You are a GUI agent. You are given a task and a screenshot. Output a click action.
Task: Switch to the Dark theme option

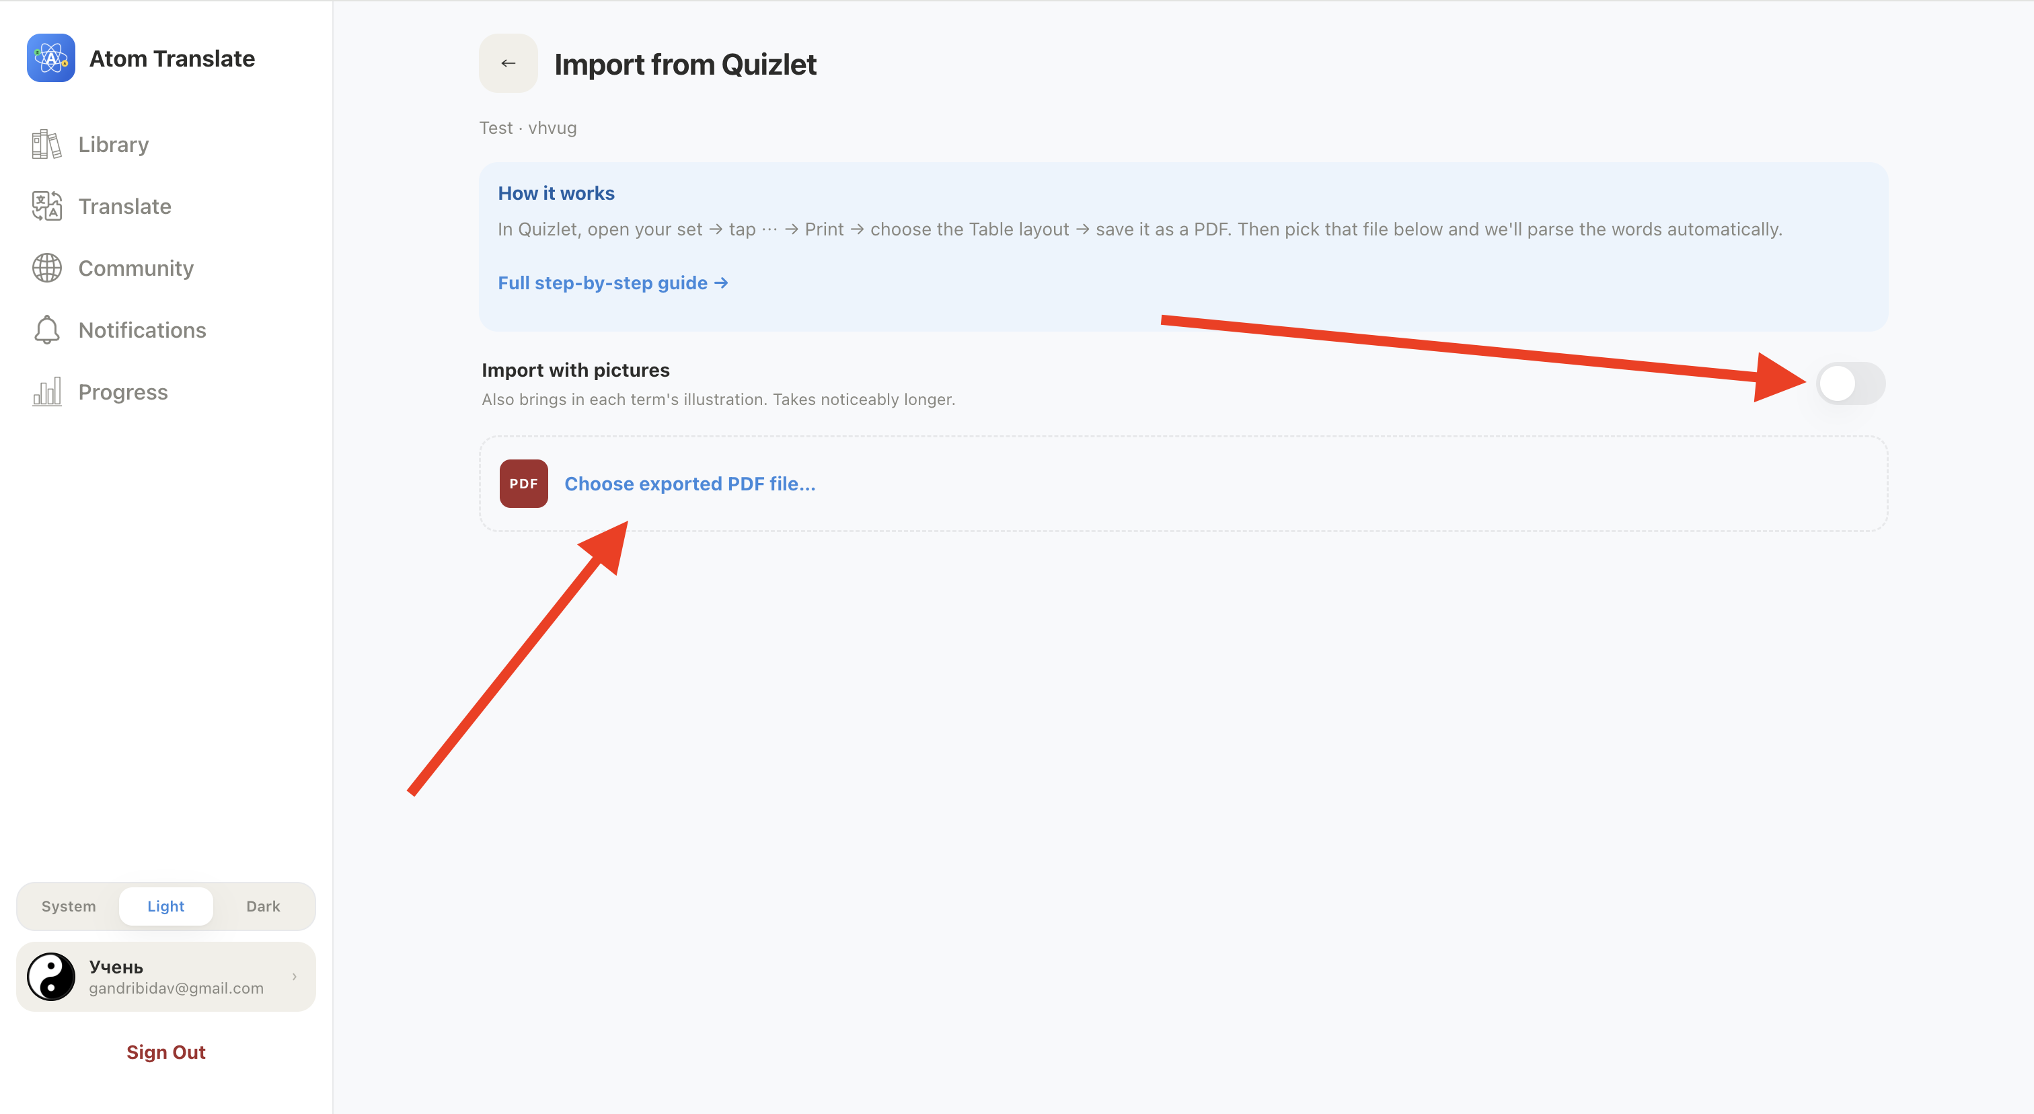pos(263,906)
